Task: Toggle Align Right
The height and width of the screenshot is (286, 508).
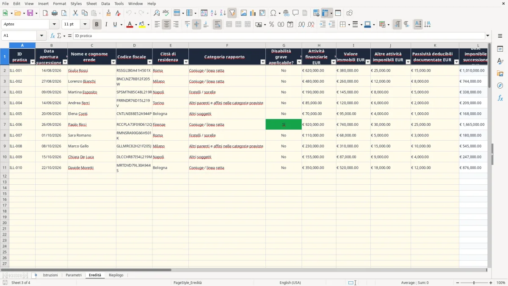Action: pyautogui.click(x=176, y=25)
